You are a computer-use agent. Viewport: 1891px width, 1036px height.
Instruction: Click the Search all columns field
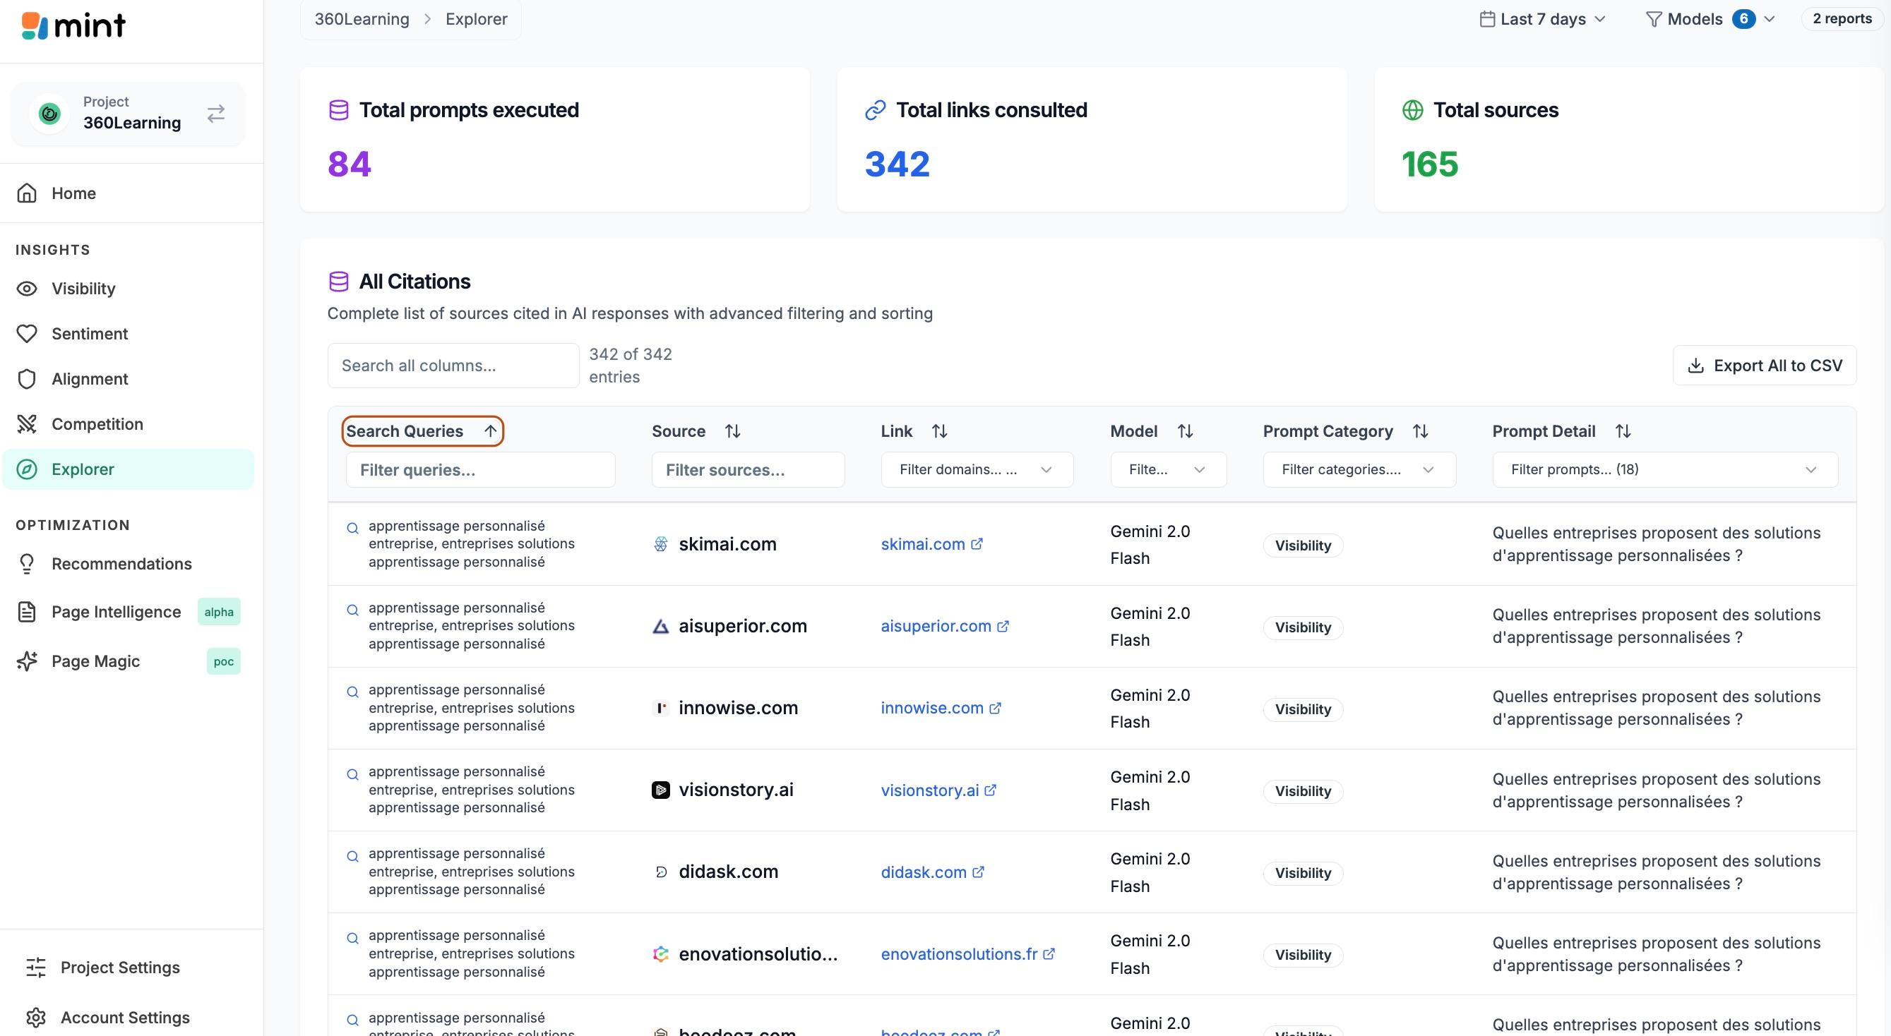click(453, 366)
